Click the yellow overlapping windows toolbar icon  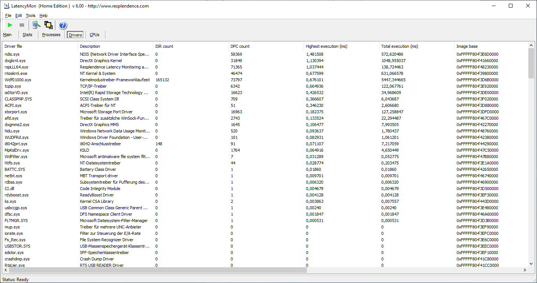click(x=48, y=25)
